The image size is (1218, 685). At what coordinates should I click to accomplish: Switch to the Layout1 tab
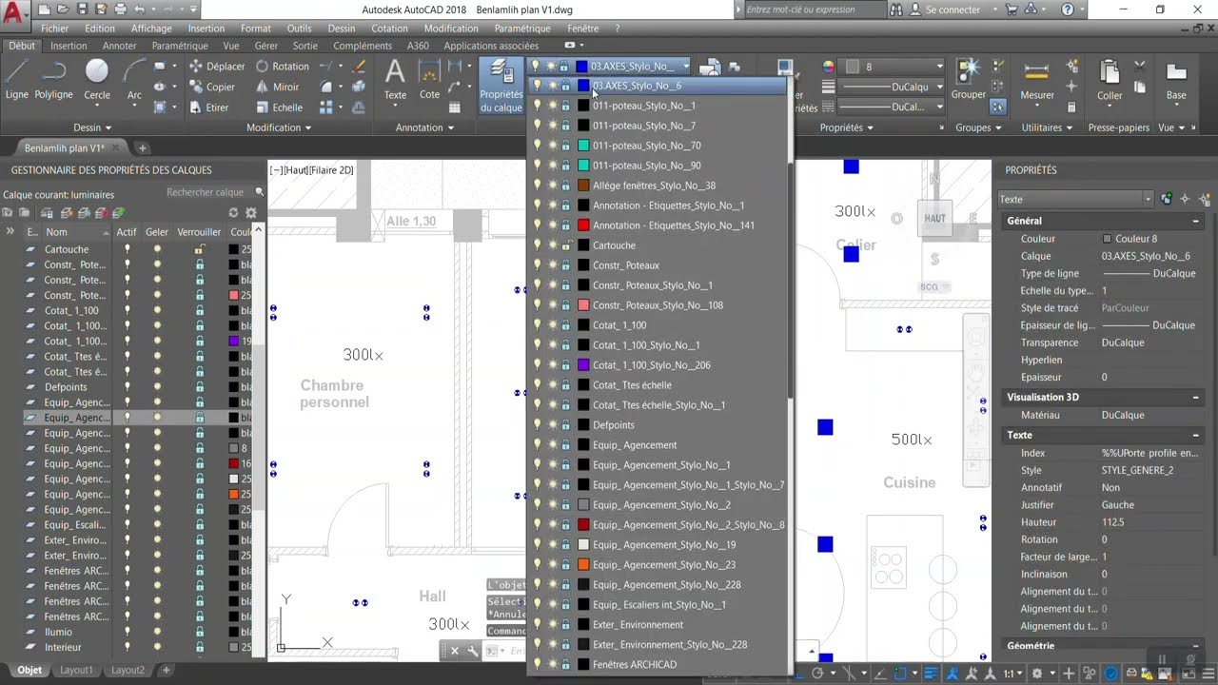point(76,670)
